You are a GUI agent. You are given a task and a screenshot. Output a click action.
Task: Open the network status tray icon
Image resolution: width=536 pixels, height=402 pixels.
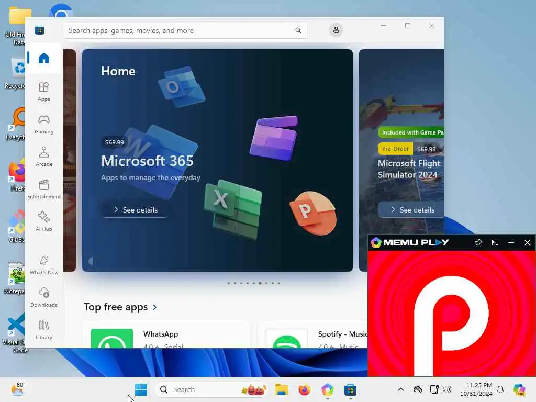coord(434,389)
